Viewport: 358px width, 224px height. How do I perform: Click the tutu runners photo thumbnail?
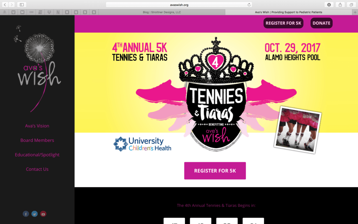click(298, 130)
